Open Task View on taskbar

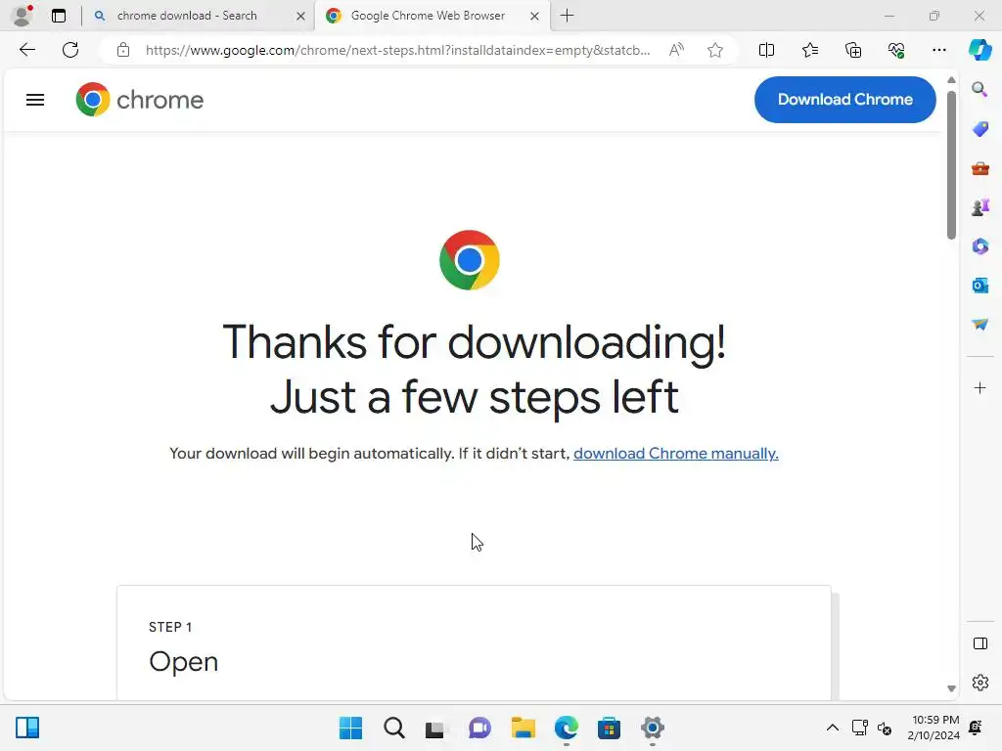[x=436, y=728]
